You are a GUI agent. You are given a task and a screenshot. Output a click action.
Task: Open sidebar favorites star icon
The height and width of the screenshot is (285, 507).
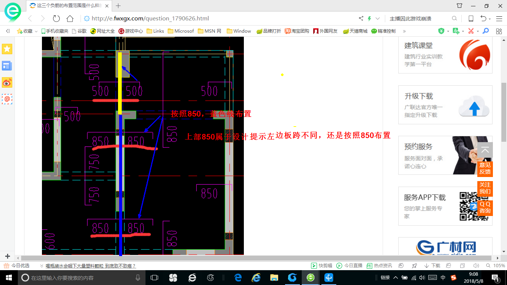[x=7, y=49]
